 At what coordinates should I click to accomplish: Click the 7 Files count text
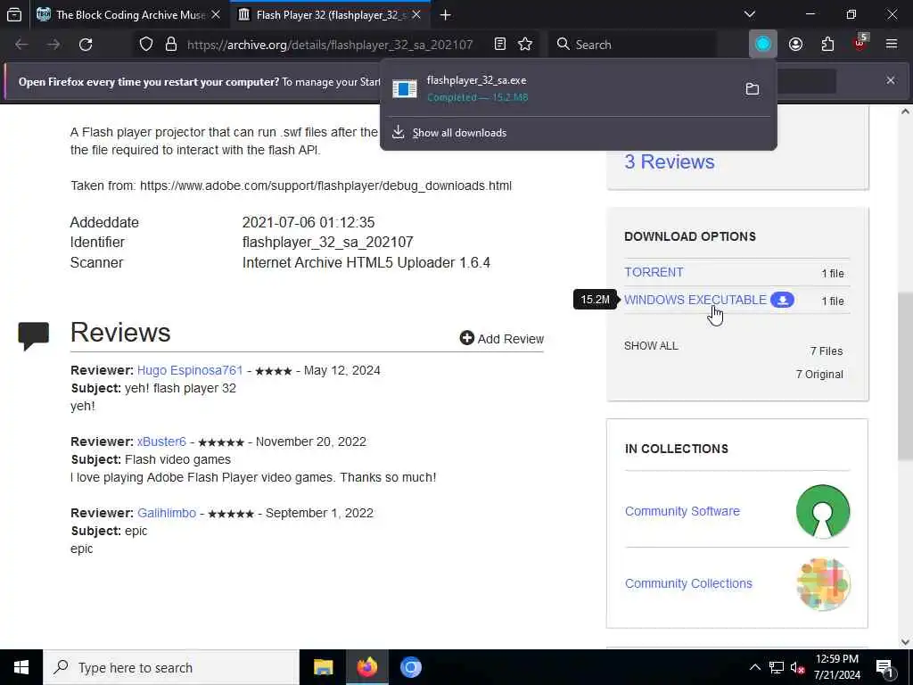coord(827,351)
